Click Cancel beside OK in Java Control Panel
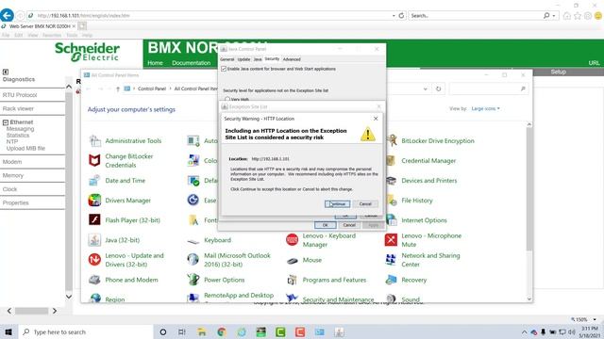The image size is (604, 339). [349, 225]
